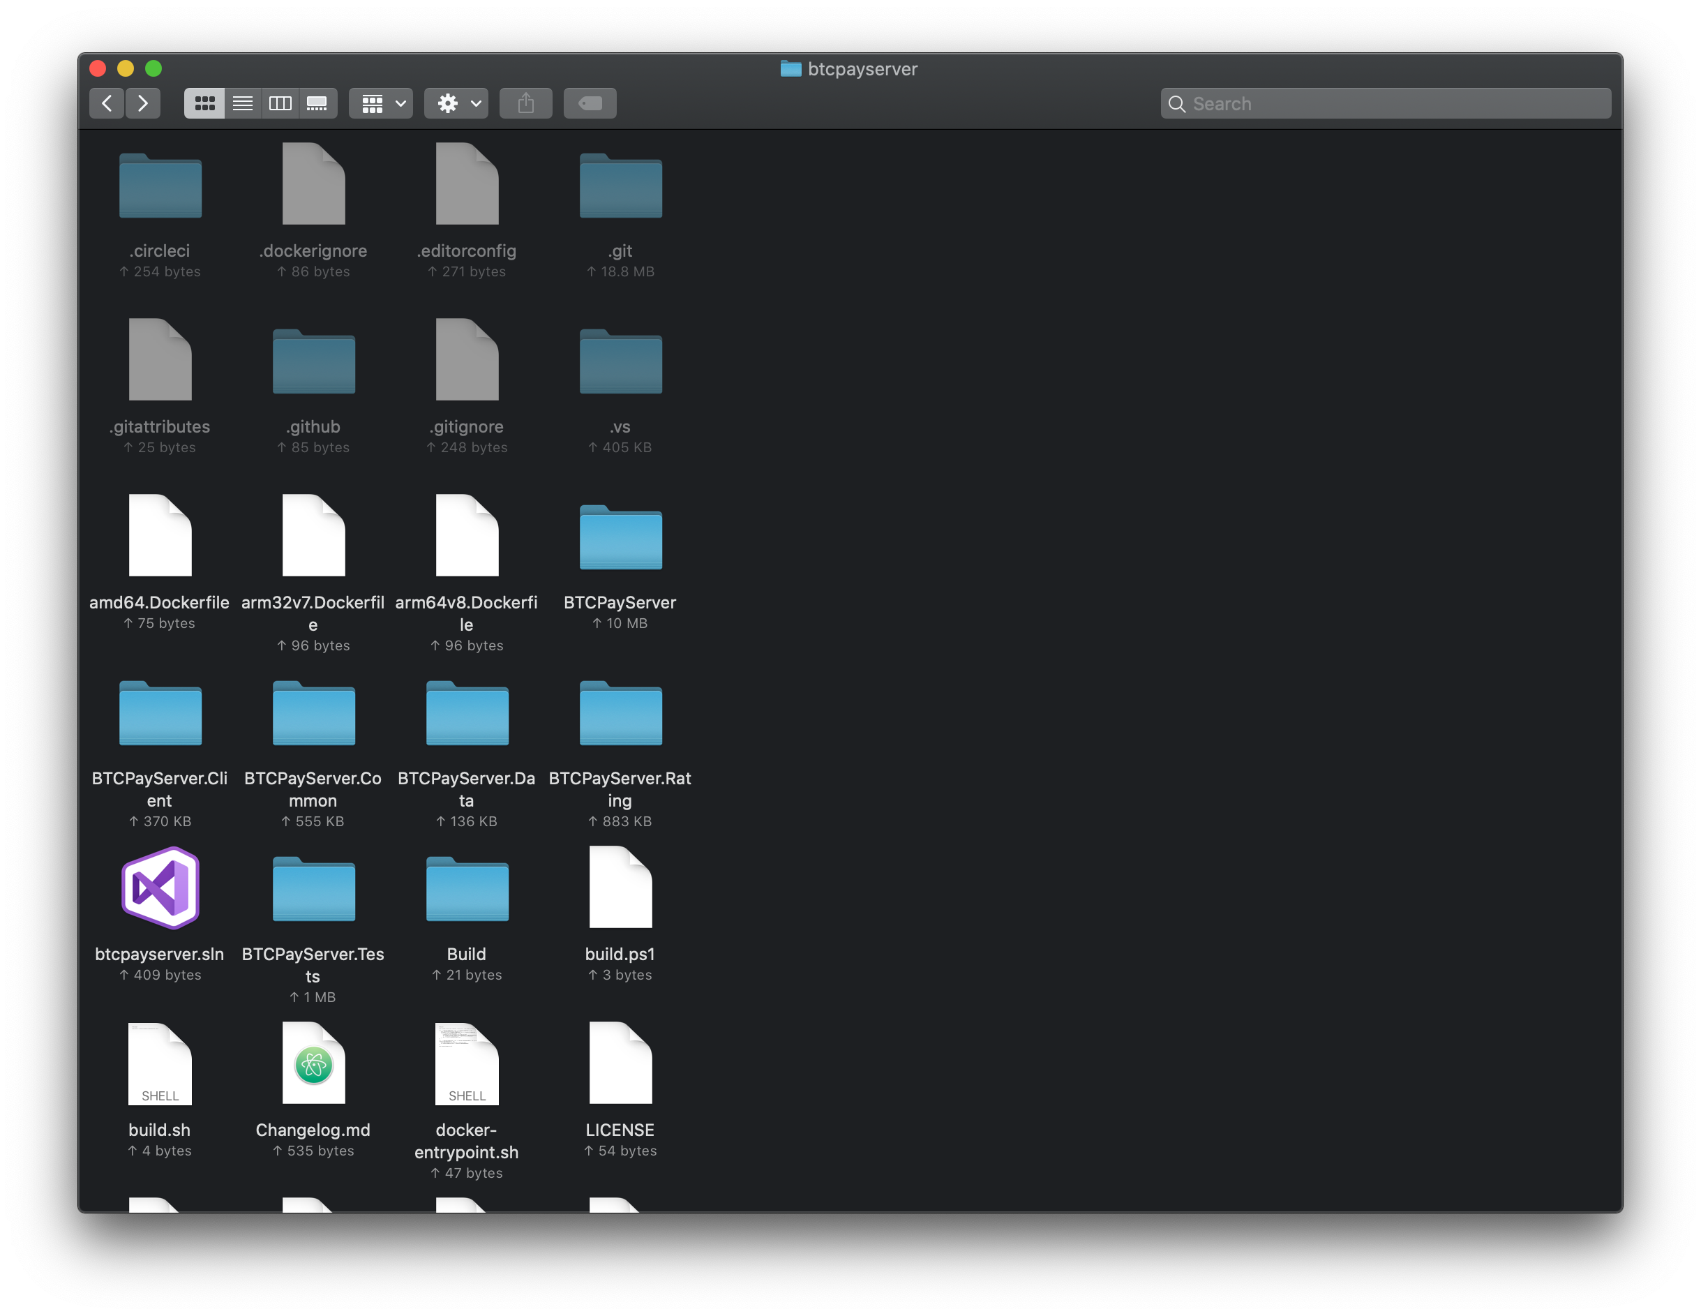Screen dimensions: 1701x1316
Task: Click inside the Search field
Action: click(x=1385, y=103)
